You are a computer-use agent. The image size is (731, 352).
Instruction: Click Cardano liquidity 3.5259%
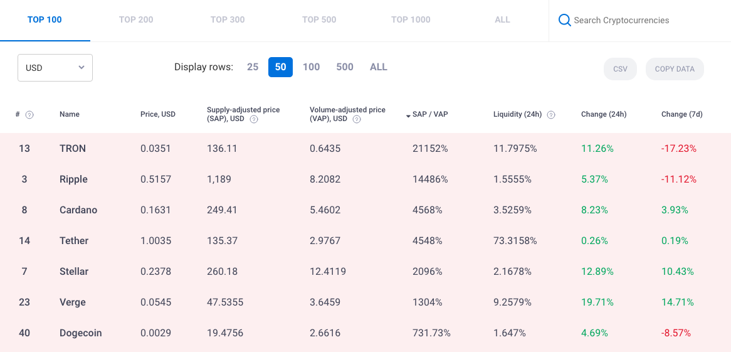512,210
